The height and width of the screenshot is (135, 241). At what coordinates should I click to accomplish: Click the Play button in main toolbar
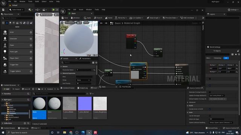pyautogui.click(x=53, y=10)
